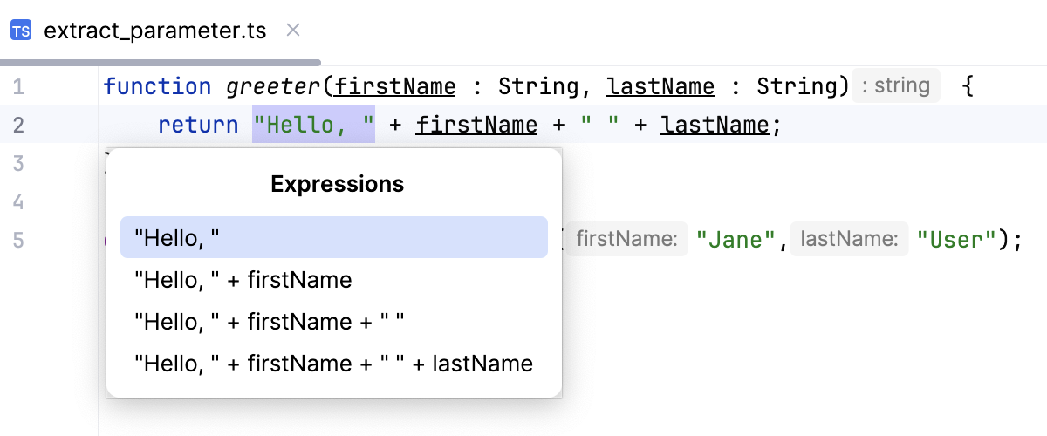1047x436 pixels.
Task: Click the lastName parameter in function signature
Action: (660, 87)
